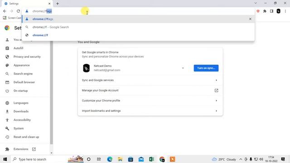This screenshot has height=163, width=290.
Task: Launch Microsoft Edge from taskbar
Action: [110, 159]
